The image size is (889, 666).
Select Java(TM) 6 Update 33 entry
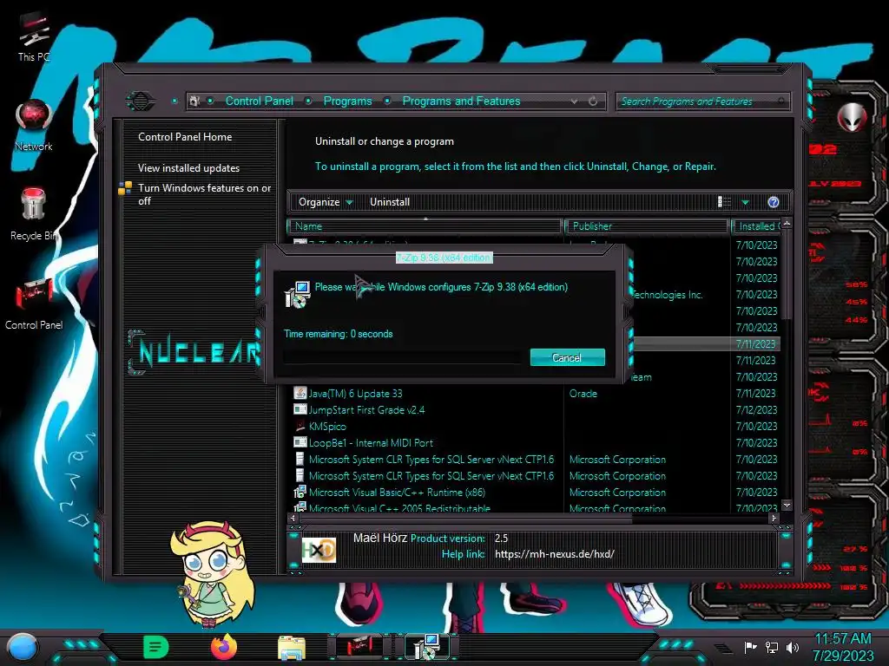(355, 394)
